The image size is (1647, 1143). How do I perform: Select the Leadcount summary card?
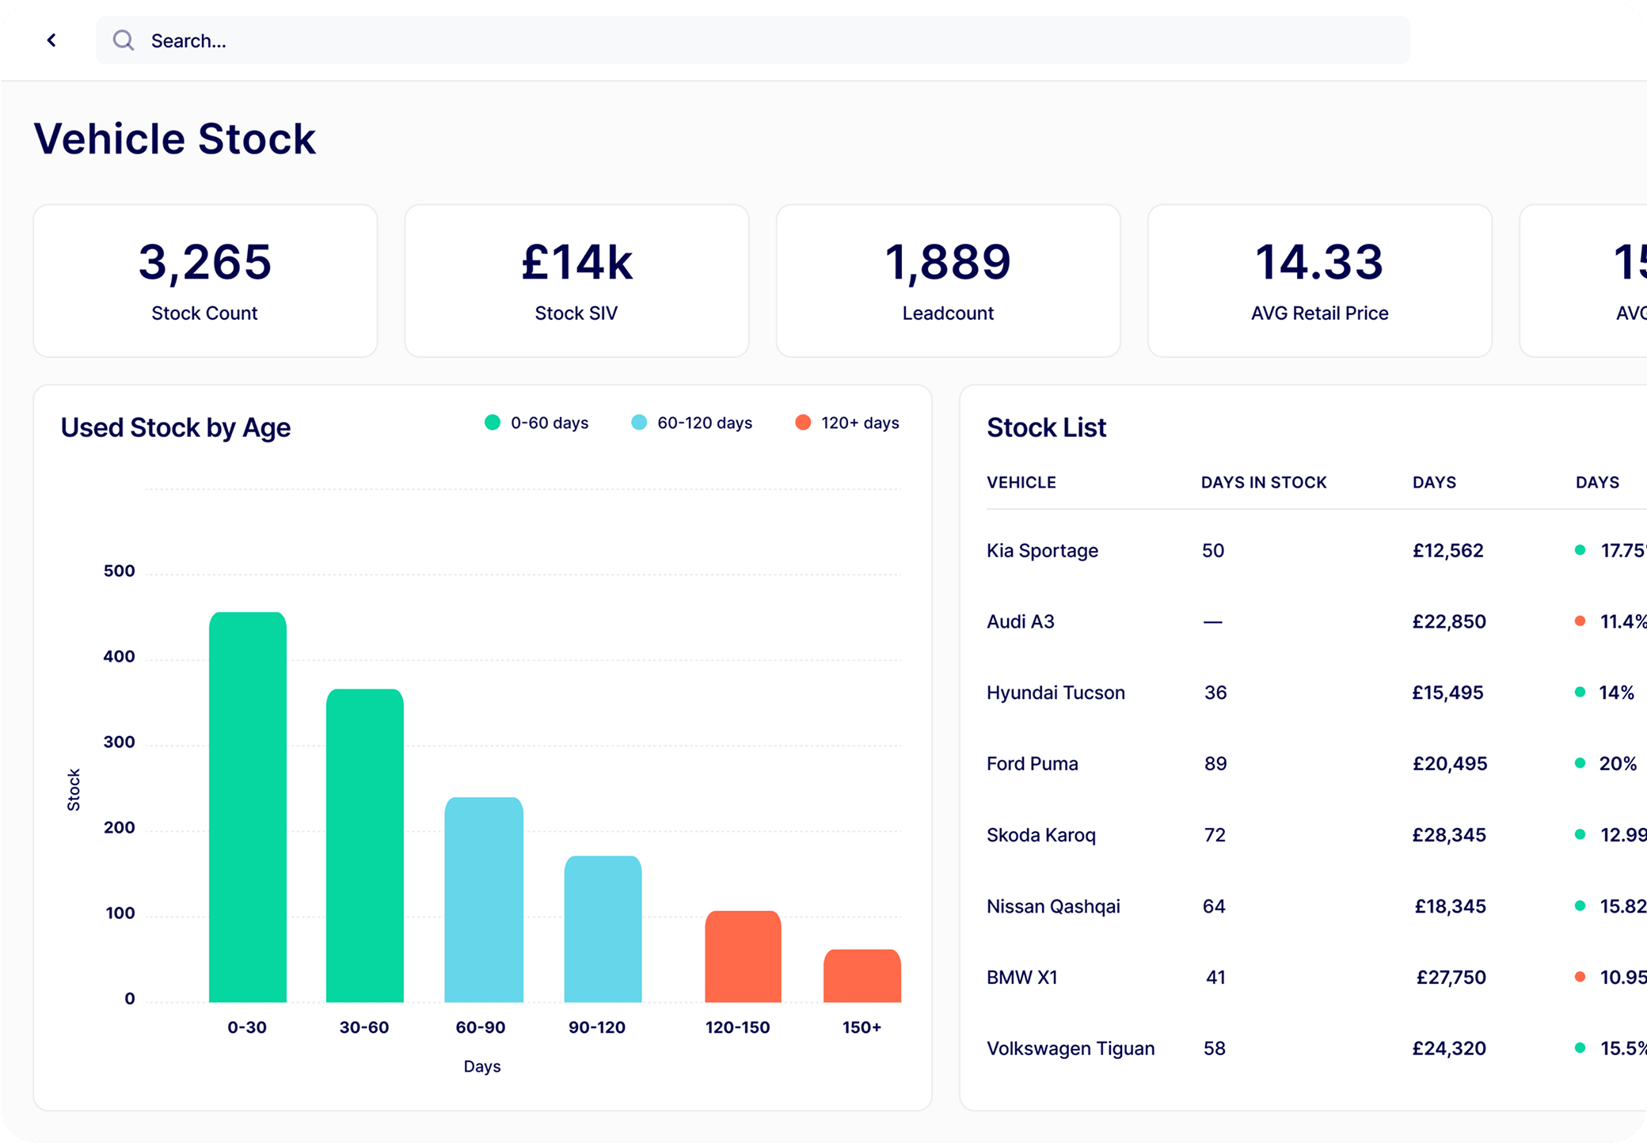[x=948, y=280]
